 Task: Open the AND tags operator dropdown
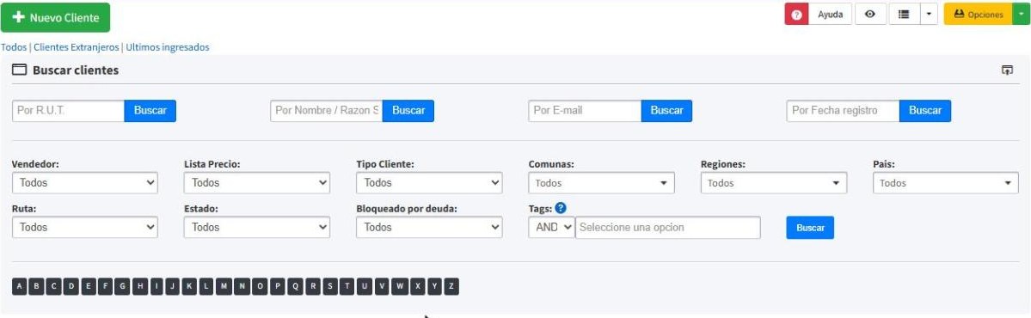[x=552, y=228]
